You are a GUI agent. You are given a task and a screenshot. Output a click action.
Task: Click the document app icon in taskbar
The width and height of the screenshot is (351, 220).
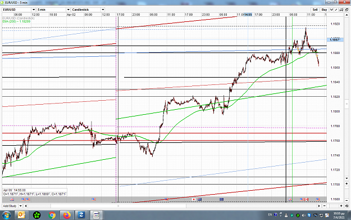(97, 215)
